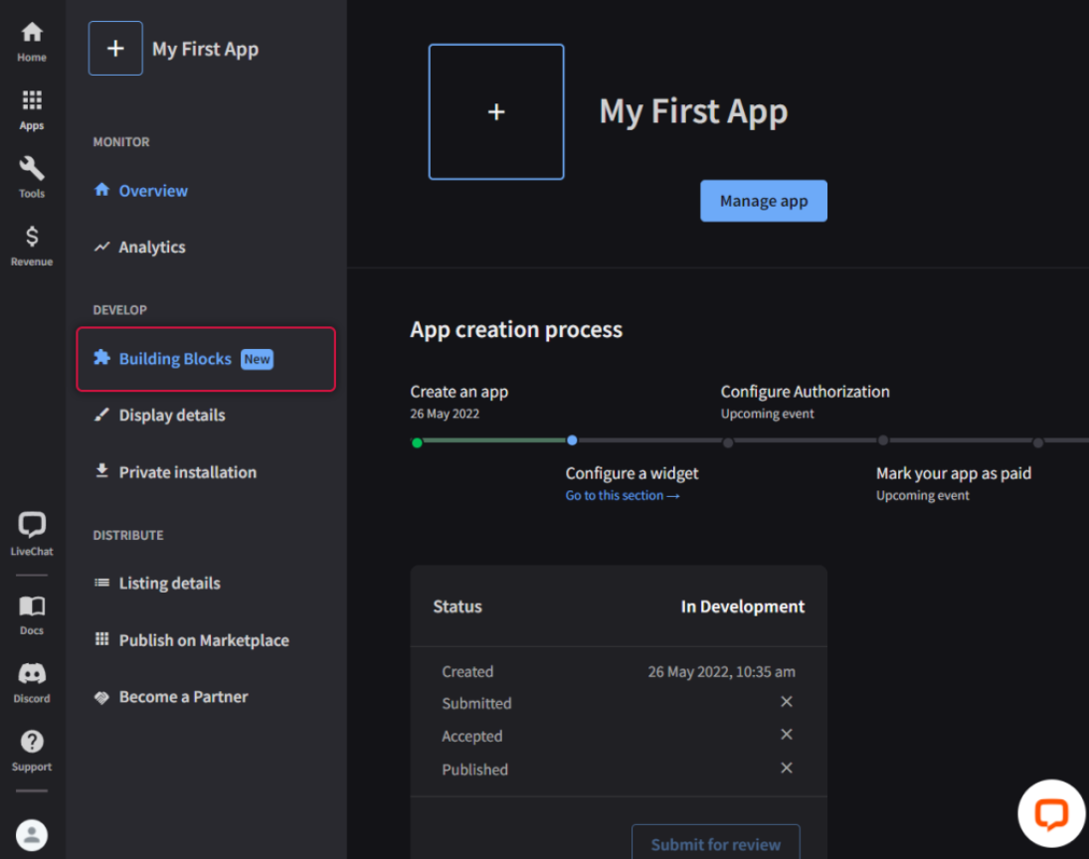Click the Configure a widget progress marker
Screen dimensions: 1089x859
pyautogui.click(x=572, y=439)
